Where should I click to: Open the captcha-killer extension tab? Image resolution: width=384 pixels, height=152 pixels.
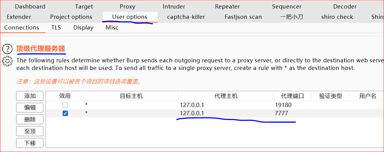(186, 17)
